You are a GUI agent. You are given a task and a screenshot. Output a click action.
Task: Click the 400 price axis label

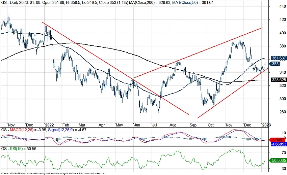click(x=283, y=33)
